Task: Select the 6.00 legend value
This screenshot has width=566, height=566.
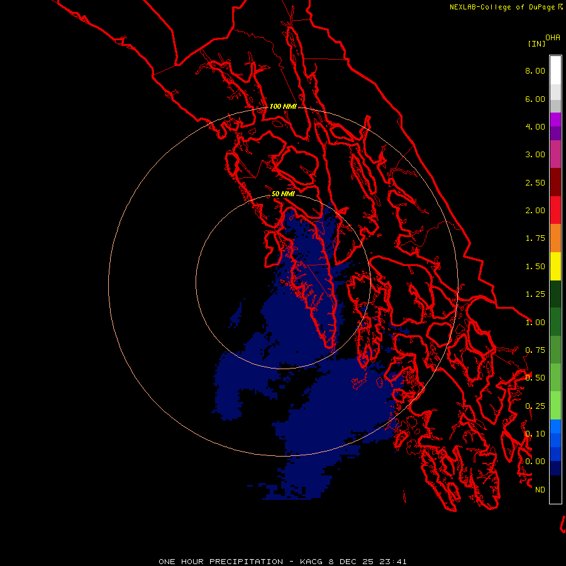Action: pyautogui.click(x=535, y=99)
